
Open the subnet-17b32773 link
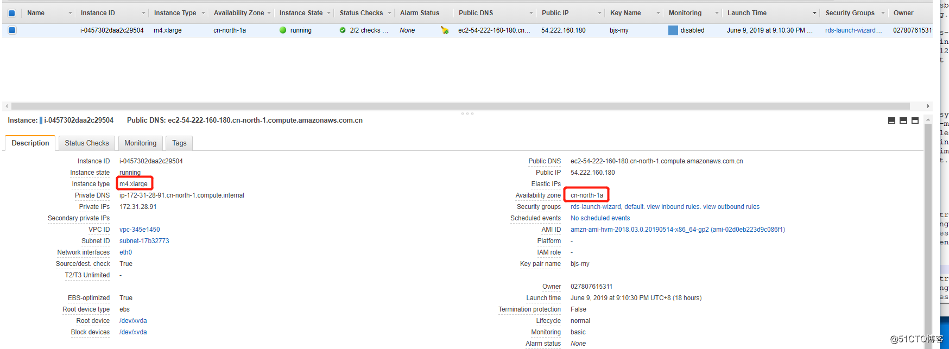pyautogui.click(x=144, y=241)
